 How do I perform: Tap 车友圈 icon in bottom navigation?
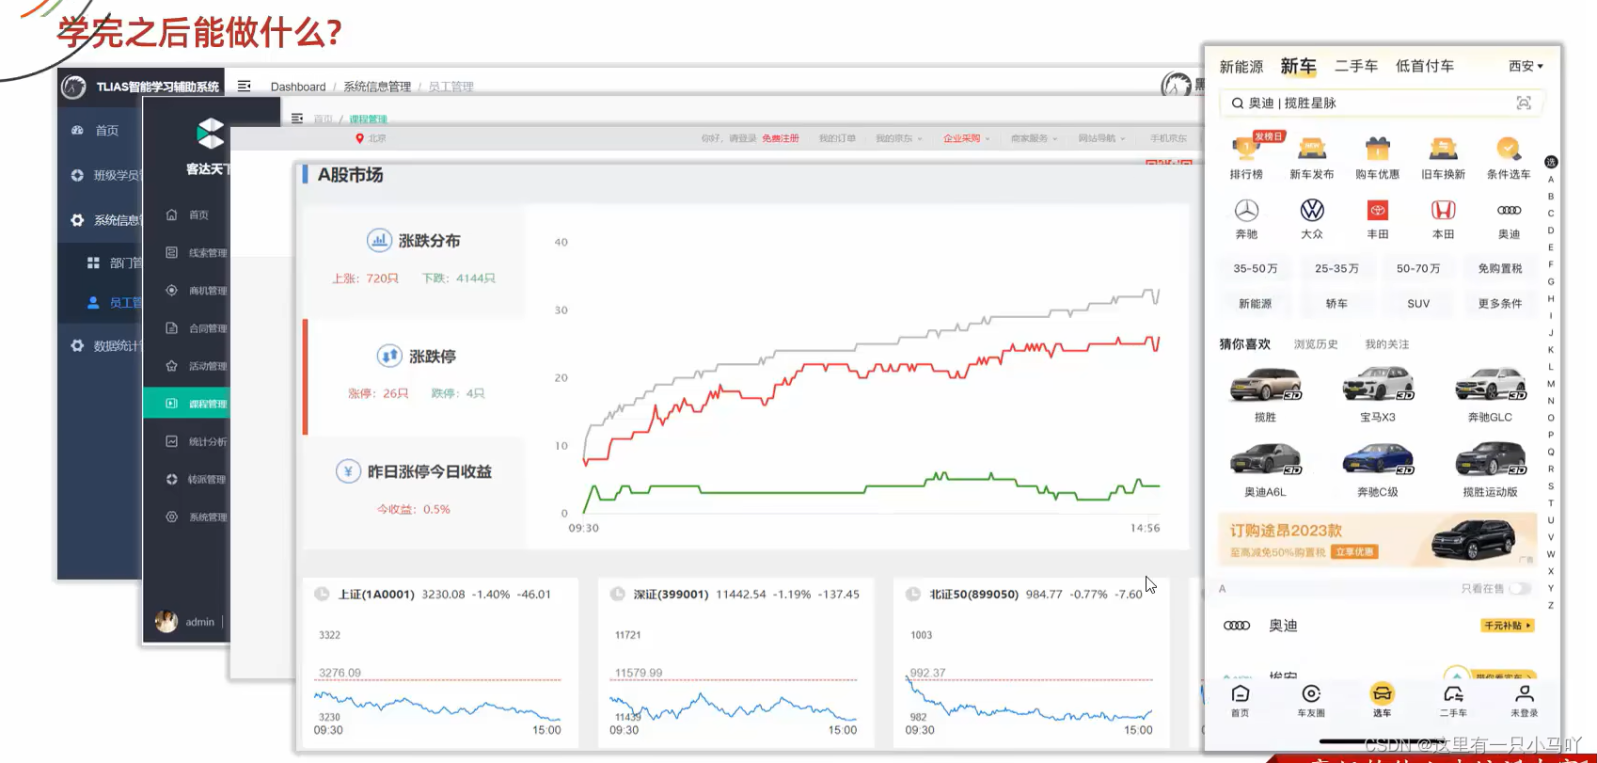pyautogui.click(x=1311, y=694)
